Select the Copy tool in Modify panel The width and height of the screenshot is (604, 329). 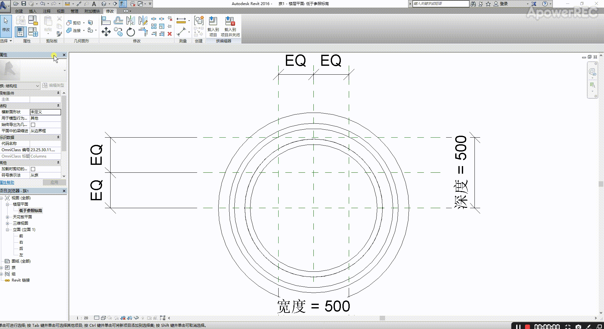(118, 32)
